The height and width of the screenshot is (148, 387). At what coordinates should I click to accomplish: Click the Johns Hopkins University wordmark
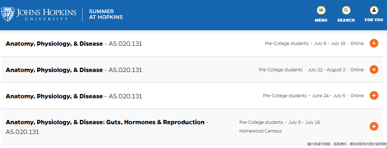click(46, 14)
